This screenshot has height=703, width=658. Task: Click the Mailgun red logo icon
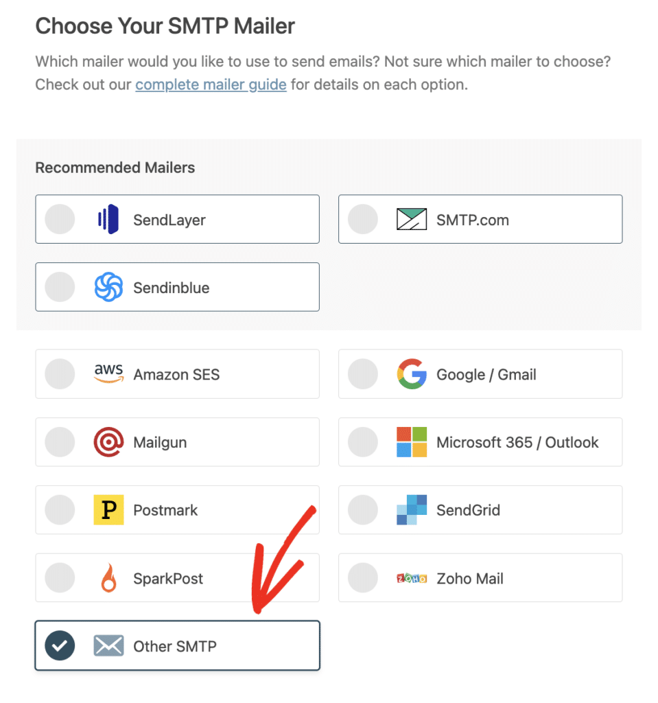(x=108, y=442)
